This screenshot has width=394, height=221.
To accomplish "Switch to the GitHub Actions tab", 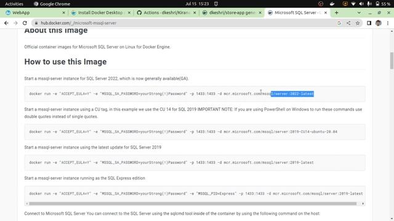I will (166, 12).
